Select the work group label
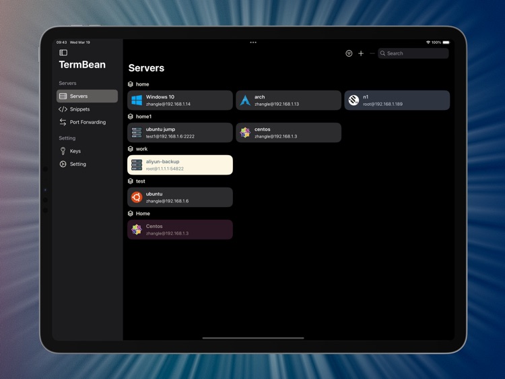This screenshot has width=505, height=379. [x=141, y=148]
